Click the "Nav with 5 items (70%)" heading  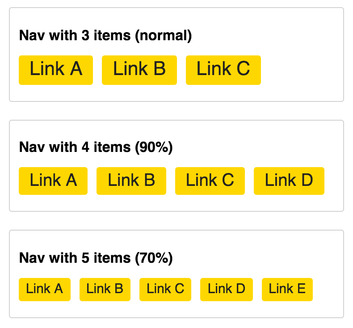point(96,258)
